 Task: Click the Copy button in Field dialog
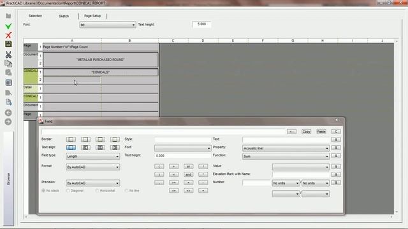(x=306, y=132)
